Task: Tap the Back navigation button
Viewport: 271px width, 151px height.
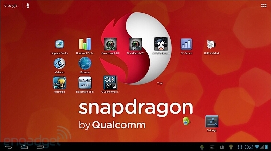Action: (8, 147)
